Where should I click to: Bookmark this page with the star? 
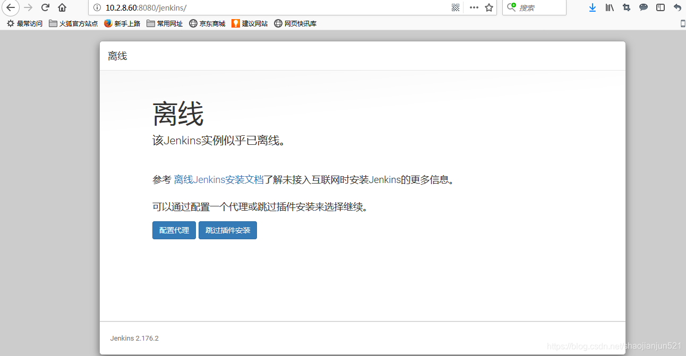coord(489,7)
